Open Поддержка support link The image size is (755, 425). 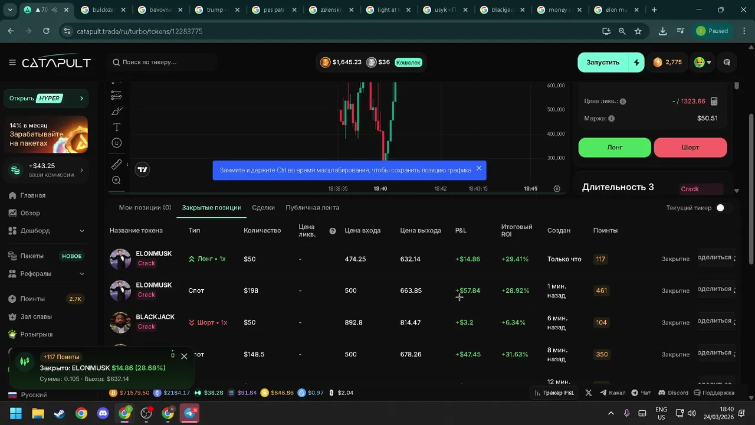[x=714, y=393]
